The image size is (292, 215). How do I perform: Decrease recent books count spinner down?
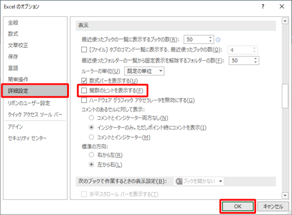pyautogui.click(x=210, y=41)
